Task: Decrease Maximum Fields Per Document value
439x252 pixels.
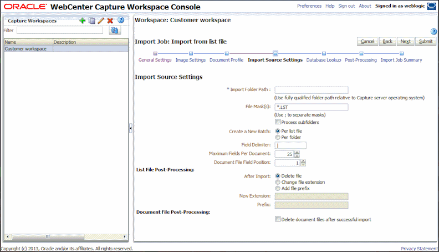Action: pyautogui.click(x=297, y=156)
